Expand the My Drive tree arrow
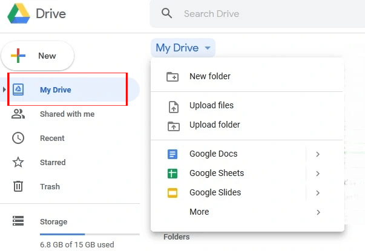This screenshot has width=365, height=251. [x=5, y=90]
